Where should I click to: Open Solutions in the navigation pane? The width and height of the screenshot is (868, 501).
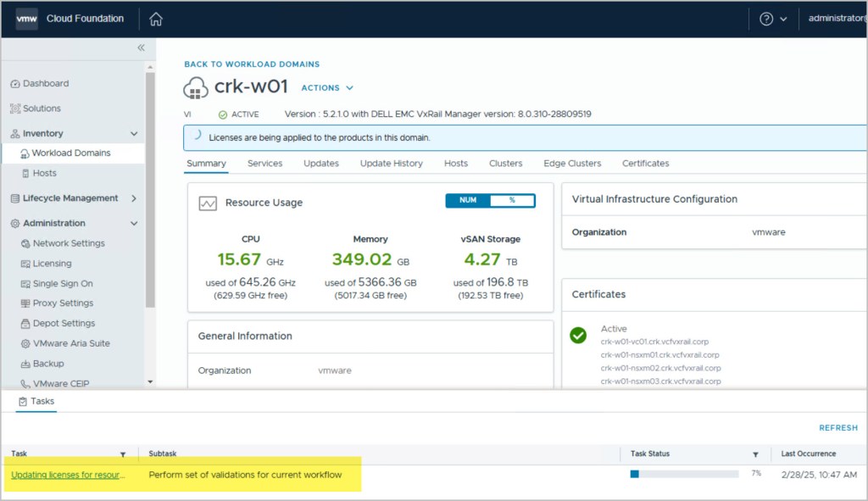pyautogui.click(x=42, y=109)
